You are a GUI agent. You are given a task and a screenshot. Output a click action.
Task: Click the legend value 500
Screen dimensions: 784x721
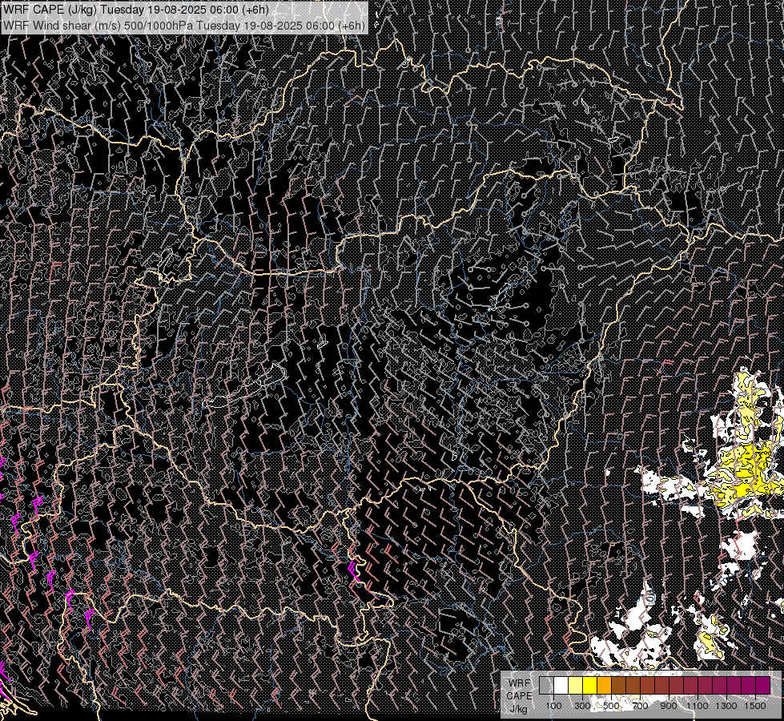coord(611,706)
